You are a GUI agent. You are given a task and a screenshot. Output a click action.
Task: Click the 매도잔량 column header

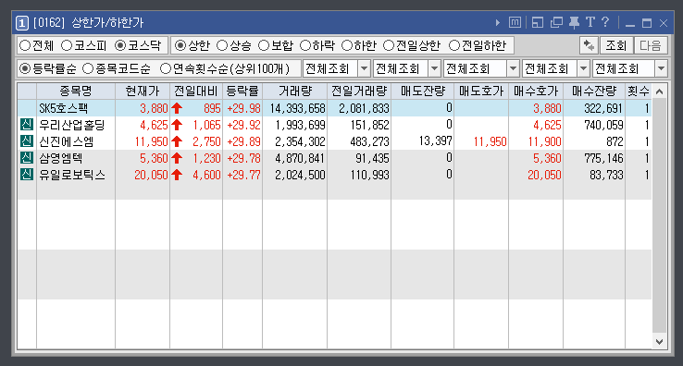[423, 91]
